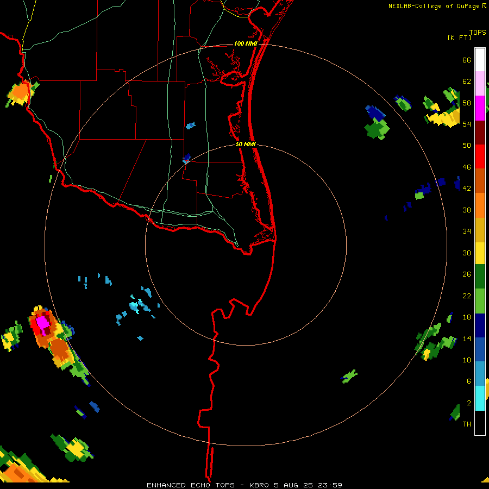Click the 50 legend scale value
The height and width of the screenshot is (489, 489).
point(467,145)
